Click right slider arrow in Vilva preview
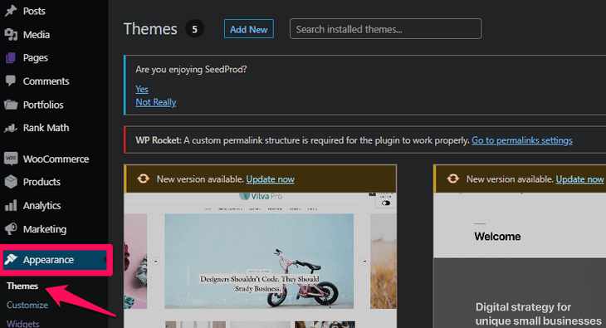The height and width of the screenshot is (328, 606). pos(364,262)
